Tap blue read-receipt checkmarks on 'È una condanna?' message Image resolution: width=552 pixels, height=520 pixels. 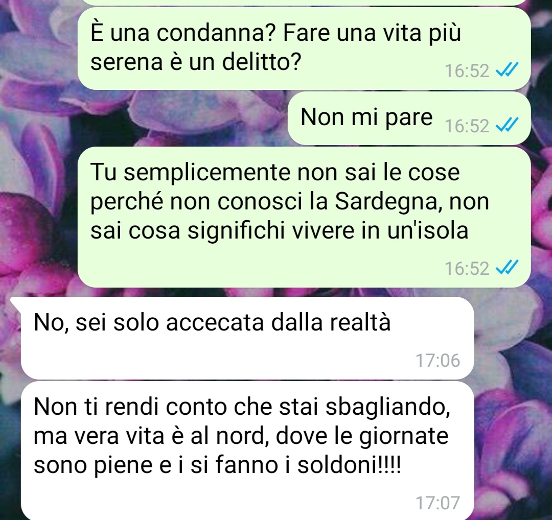click(x=507, y=70)
